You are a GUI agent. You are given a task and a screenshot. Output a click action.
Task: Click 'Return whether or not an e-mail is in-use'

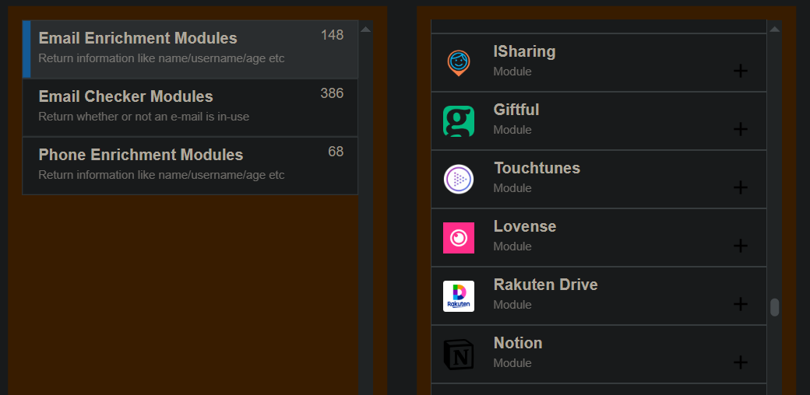(x=143, y=117)
